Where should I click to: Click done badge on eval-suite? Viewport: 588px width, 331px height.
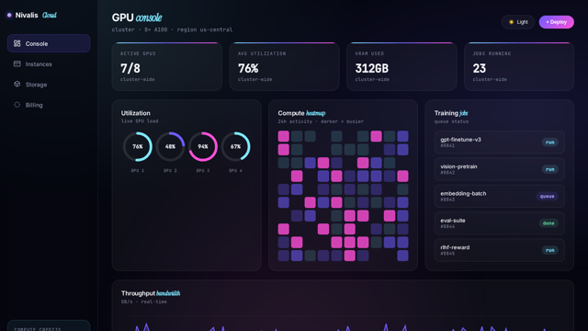click(x=548, y=223)
